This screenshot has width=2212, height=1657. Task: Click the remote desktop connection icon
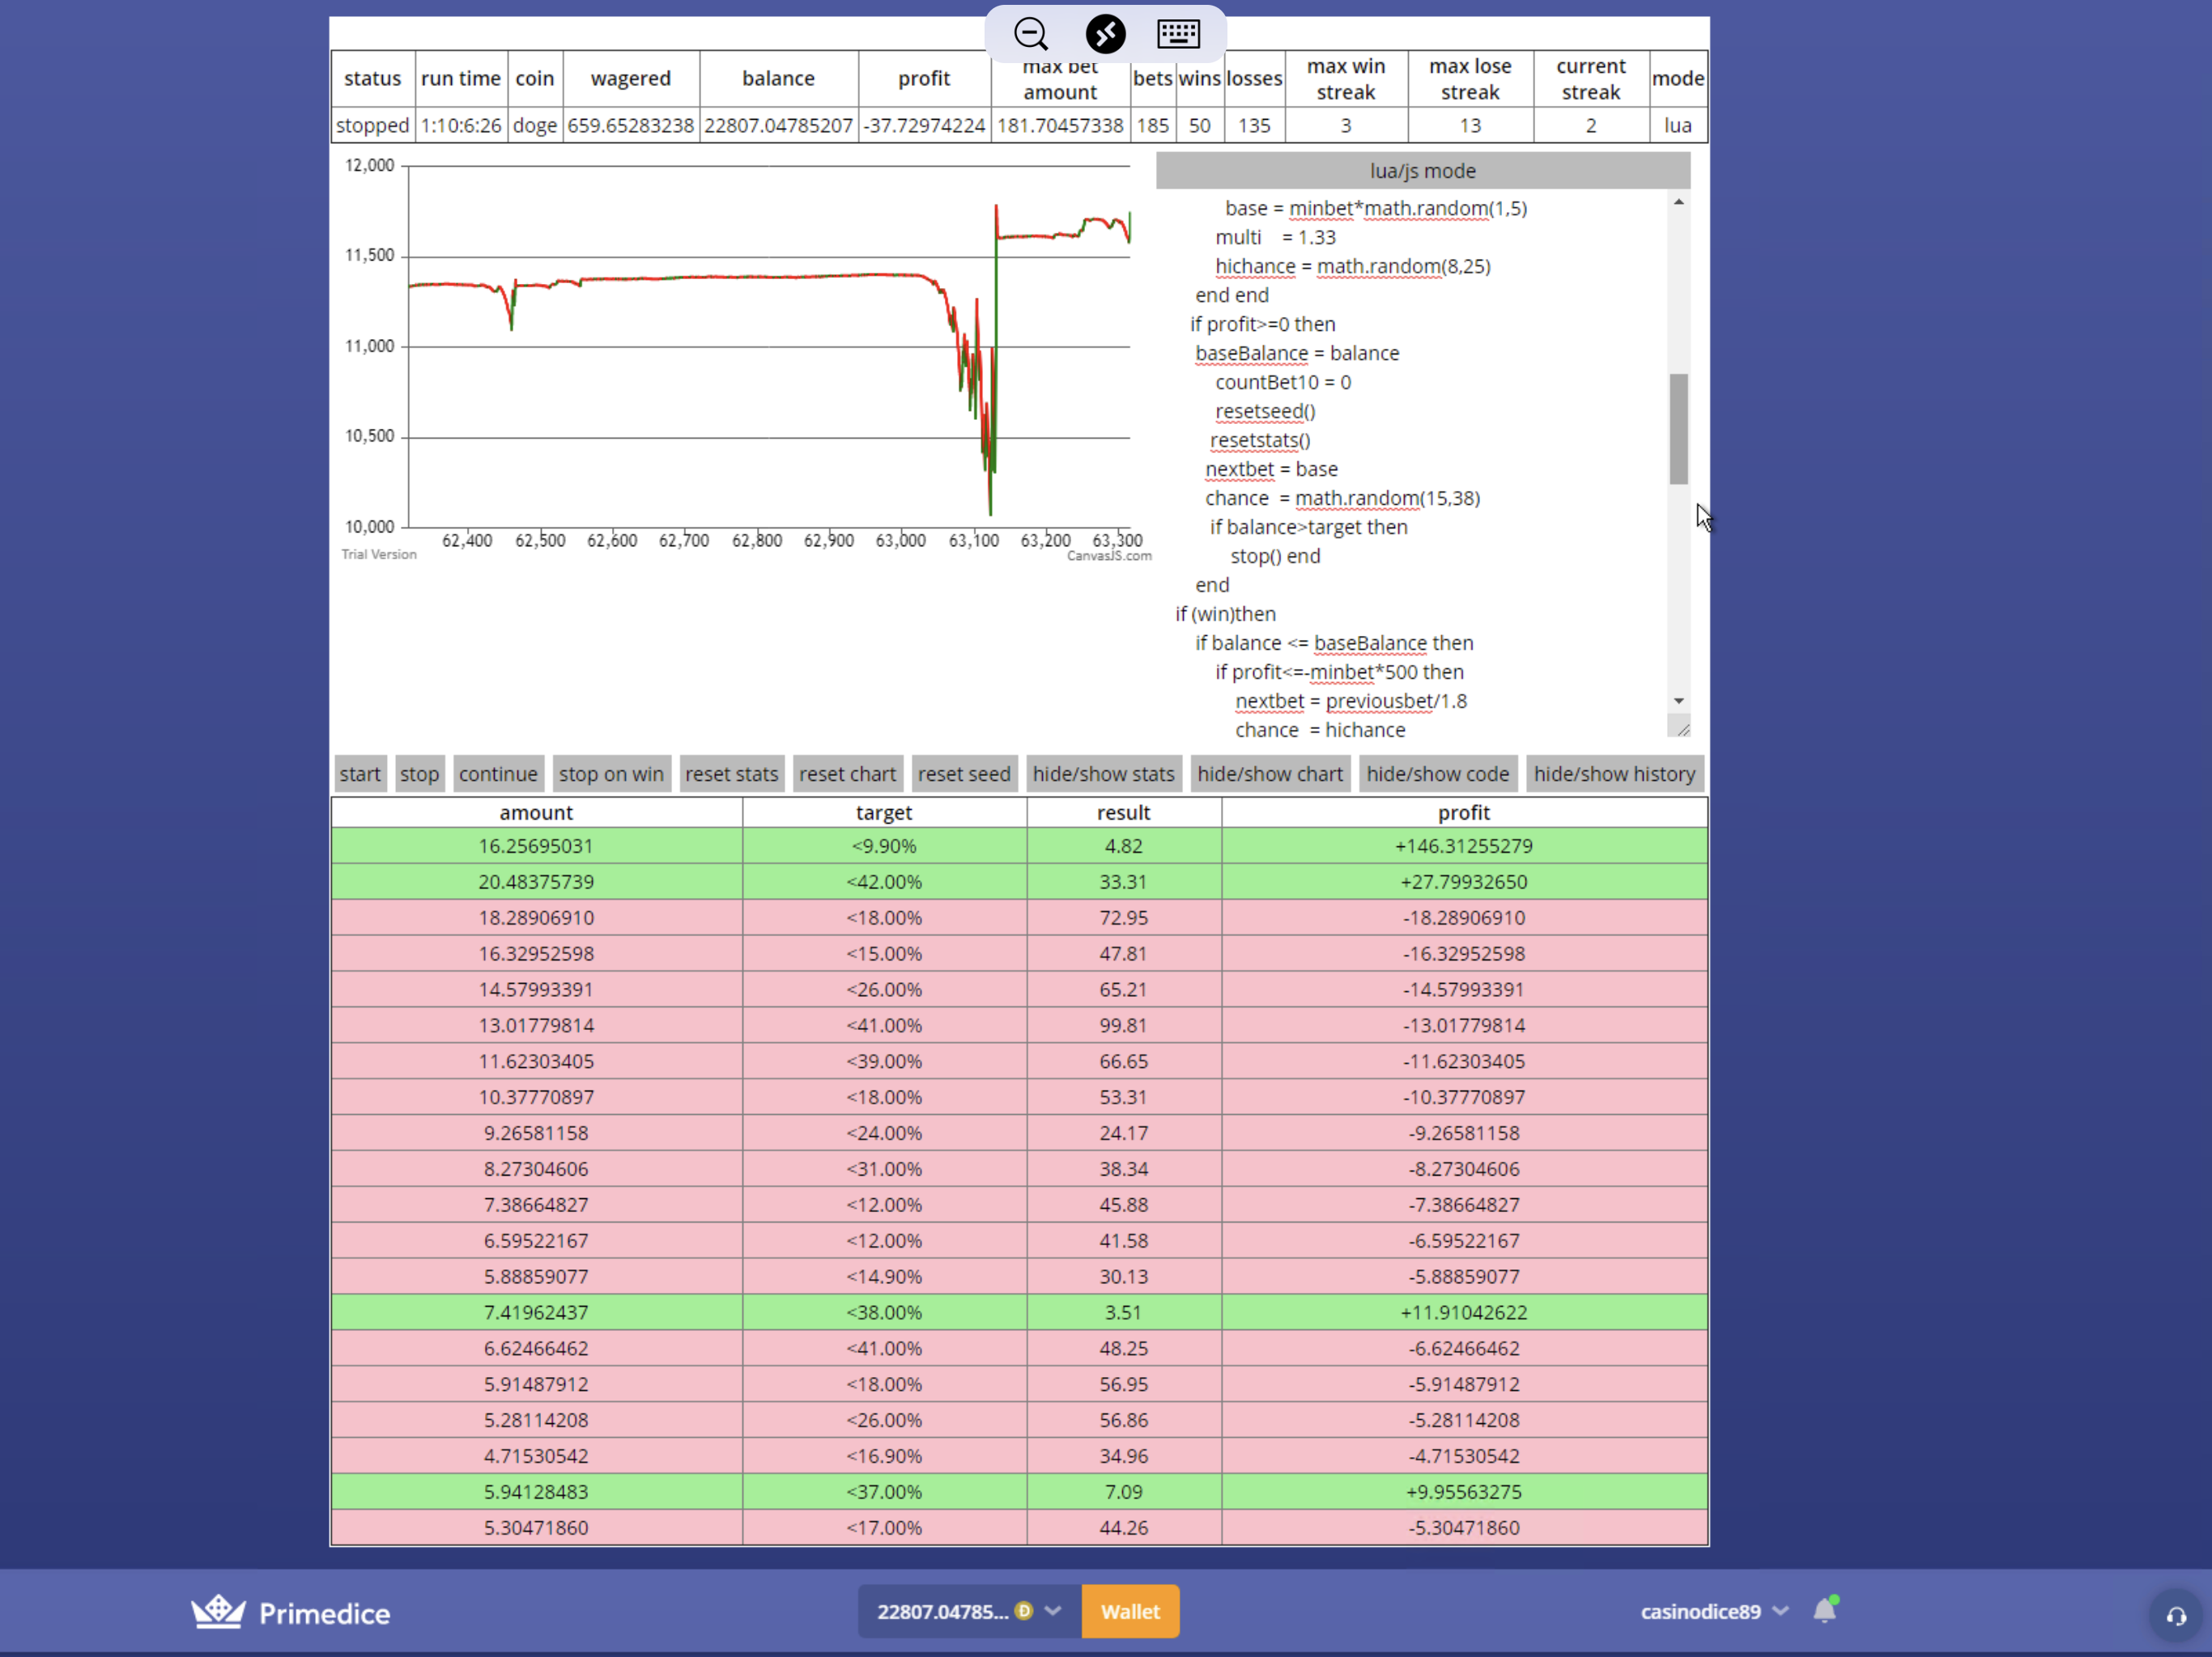point(1105,34)
